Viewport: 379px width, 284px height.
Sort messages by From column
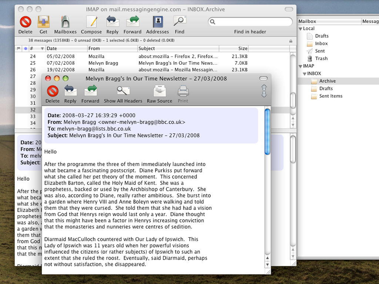tap(113, 48)
